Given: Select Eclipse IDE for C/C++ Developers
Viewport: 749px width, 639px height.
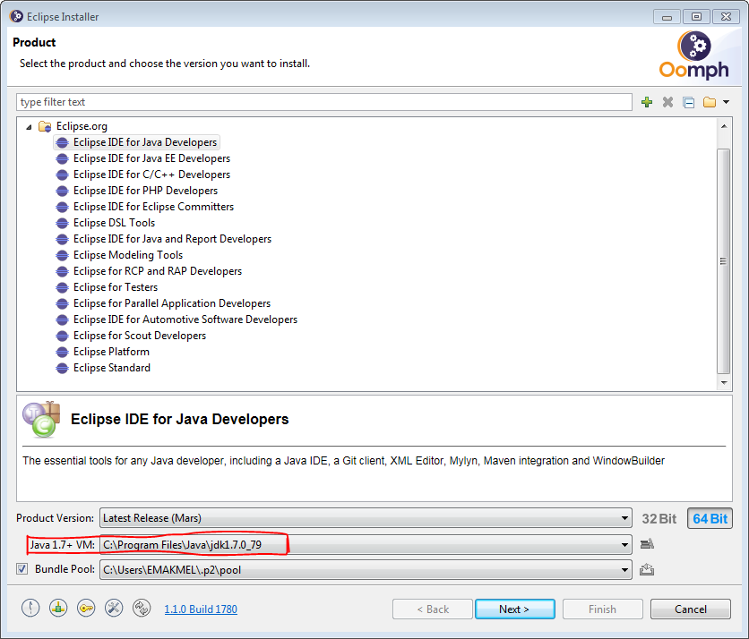Looking at the screenshot, I should coord(151,175).
